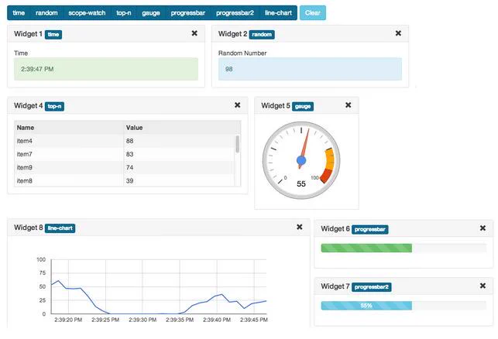Click the progressbar badge in Widget 6 header
This screenshot has width=498, height=339.
click(x=370, y=230)
